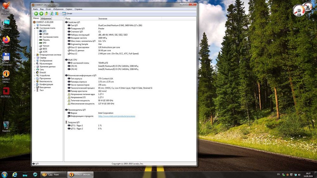Collapse the Системная плата parent node
Viewport: 317px width, 178px height.
point(35,28)
